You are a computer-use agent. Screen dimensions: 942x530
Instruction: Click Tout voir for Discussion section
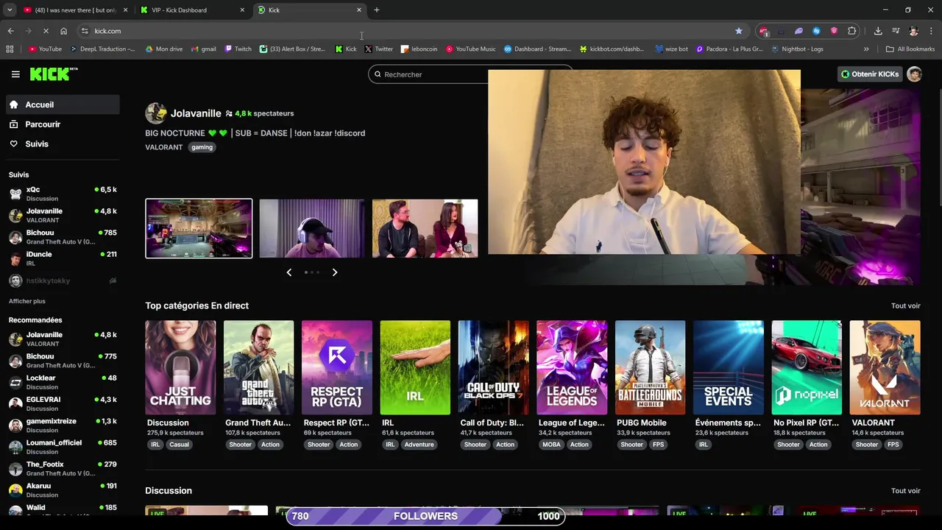905,491
